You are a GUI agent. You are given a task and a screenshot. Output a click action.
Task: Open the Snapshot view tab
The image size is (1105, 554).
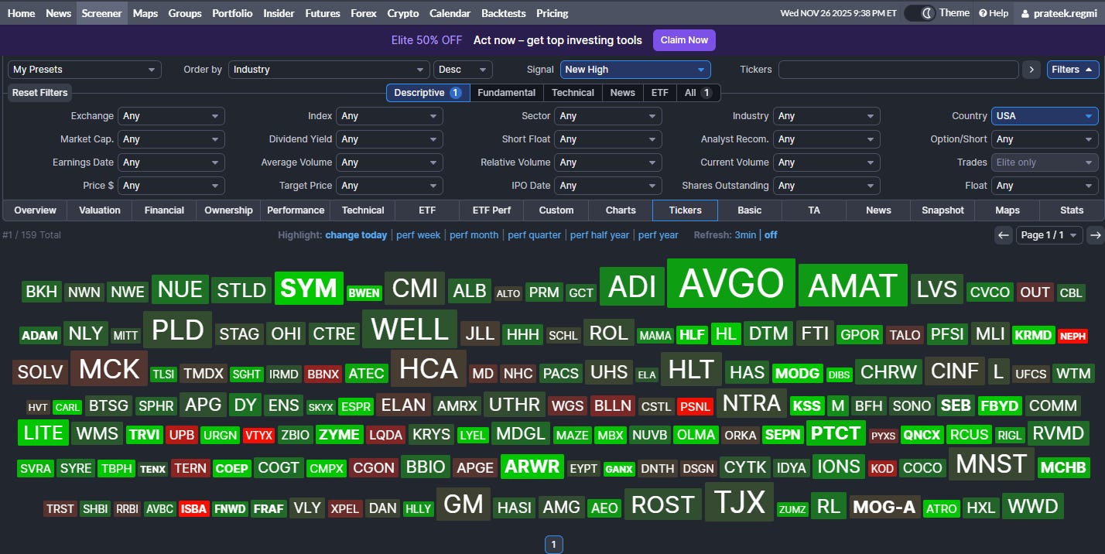(x=942, y=210)
